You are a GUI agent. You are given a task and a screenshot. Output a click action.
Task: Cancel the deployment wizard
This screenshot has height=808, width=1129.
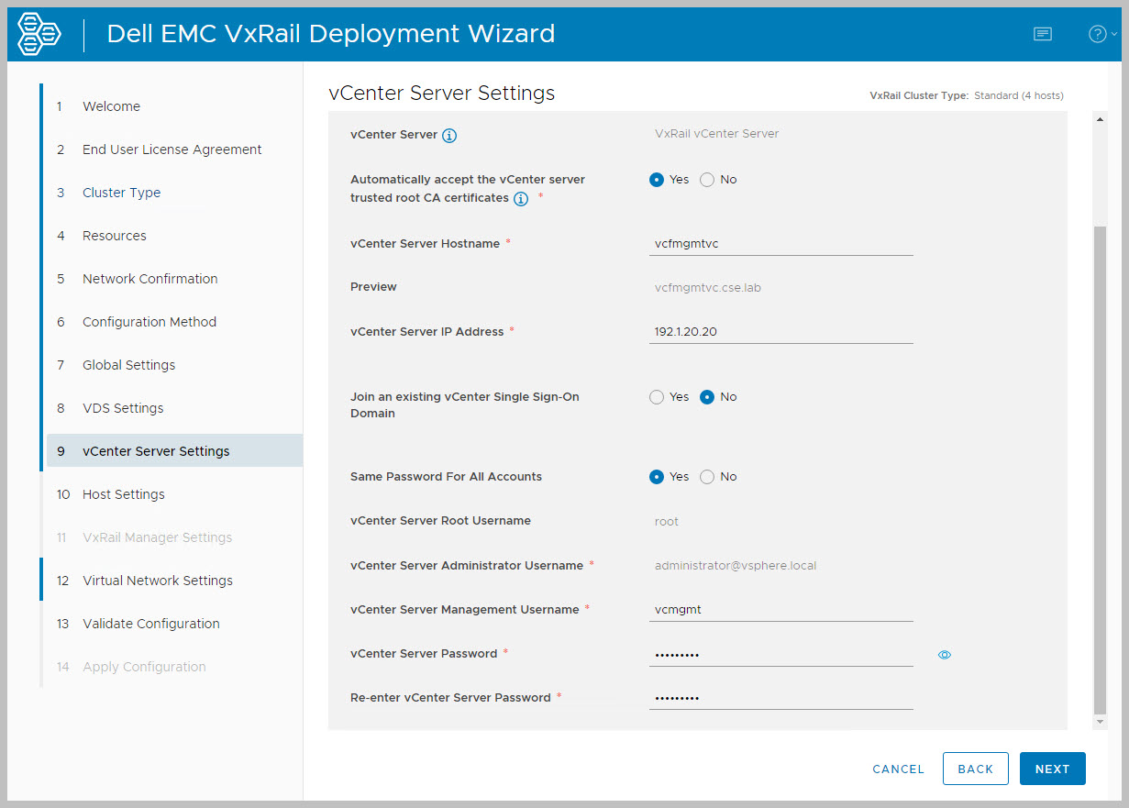click(898, 769)
